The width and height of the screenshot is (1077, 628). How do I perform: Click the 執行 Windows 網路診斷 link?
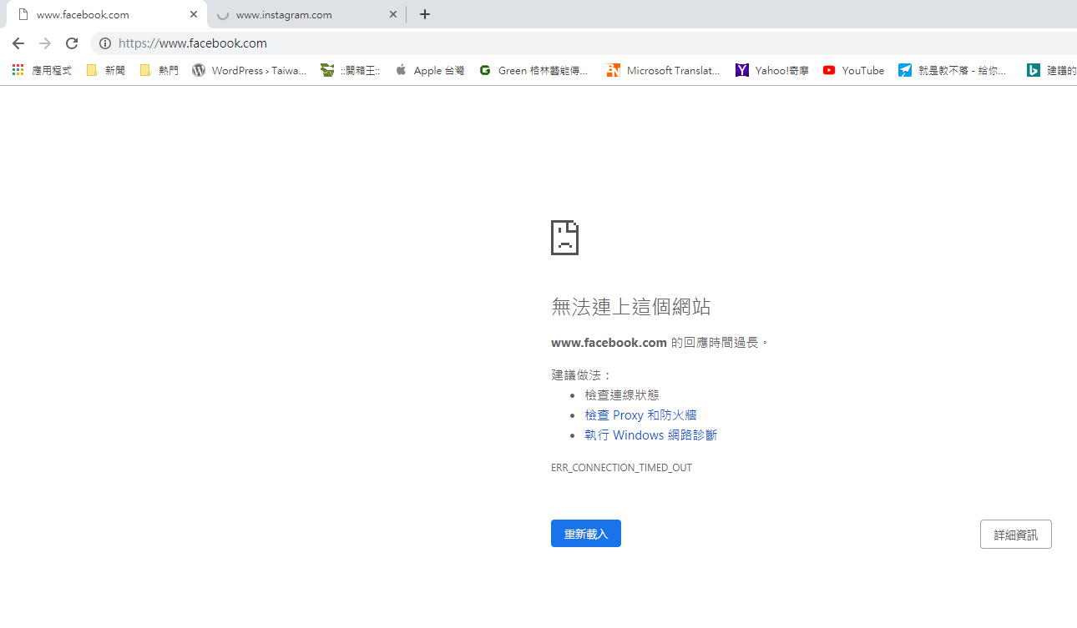tap(650, 435)
